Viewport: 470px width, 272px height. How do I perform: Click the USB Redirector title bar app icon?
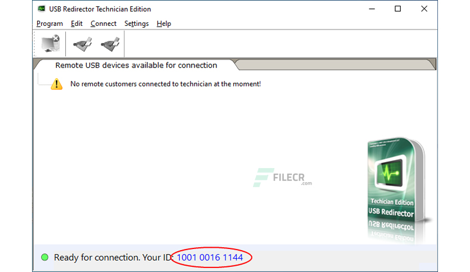coord(42,8)
